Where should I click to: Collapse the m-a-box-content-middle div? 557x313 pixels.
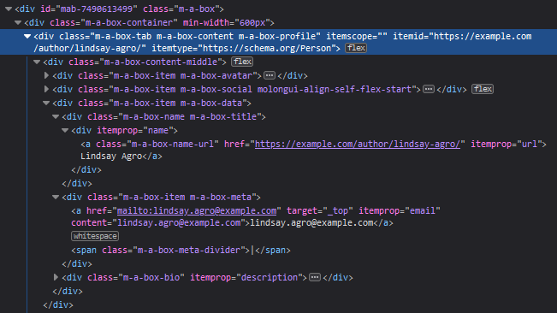(x=37, y=62)
